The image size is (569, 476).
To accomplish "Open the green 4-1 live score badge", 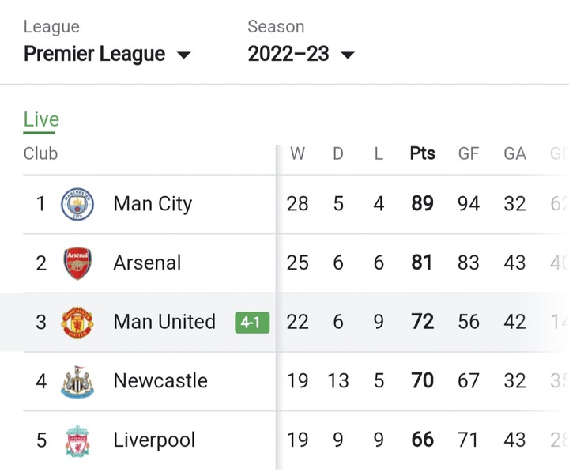I will [x=252, y=323].
